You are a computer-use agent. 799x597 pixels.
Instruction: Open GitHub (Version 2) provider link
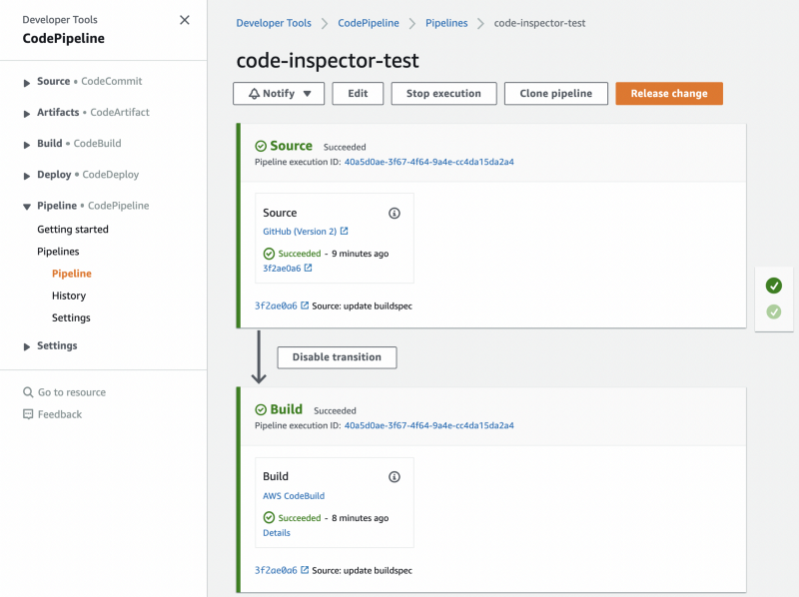click(x=300, y=232)
